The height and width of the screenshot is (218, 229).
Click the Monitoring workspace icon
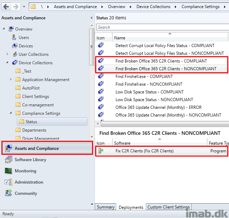point(8,171)
